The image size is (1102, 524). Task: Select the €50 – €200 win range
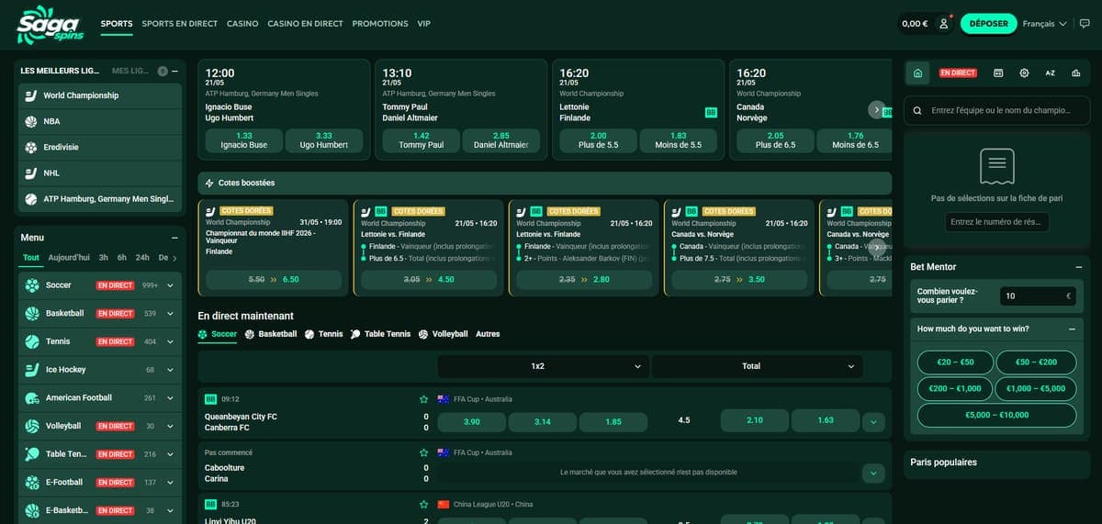coord(1036,362)
